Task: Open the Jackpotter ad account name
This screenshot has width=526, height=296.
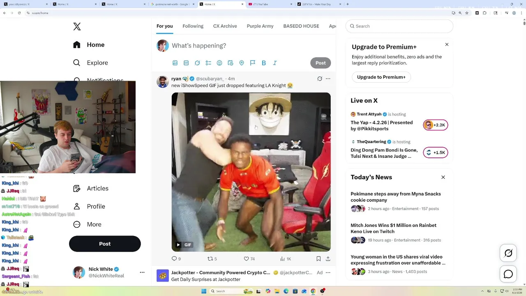Action: click(221, 273)
